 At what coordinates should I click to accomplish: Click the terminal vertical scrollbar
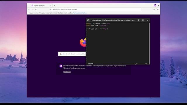pyautogui.click(x=149, y=43)
